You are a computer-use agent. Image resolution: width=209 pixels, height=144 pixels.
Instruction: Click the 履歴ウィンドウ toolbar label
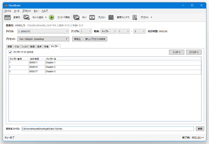pyautogui.click(x=123, y=18)
